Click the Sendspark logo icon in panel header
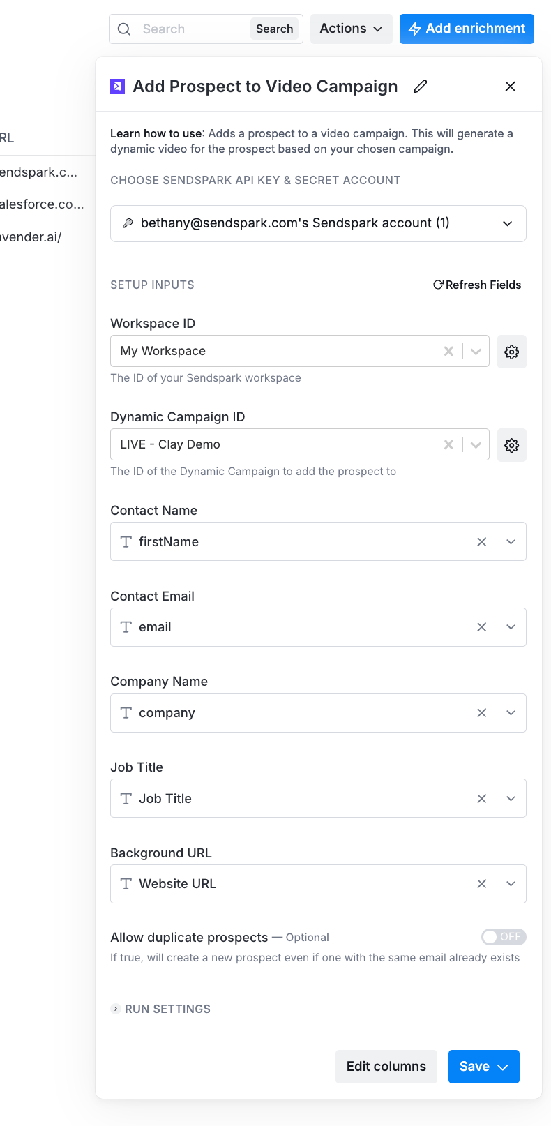 [117, 87]
